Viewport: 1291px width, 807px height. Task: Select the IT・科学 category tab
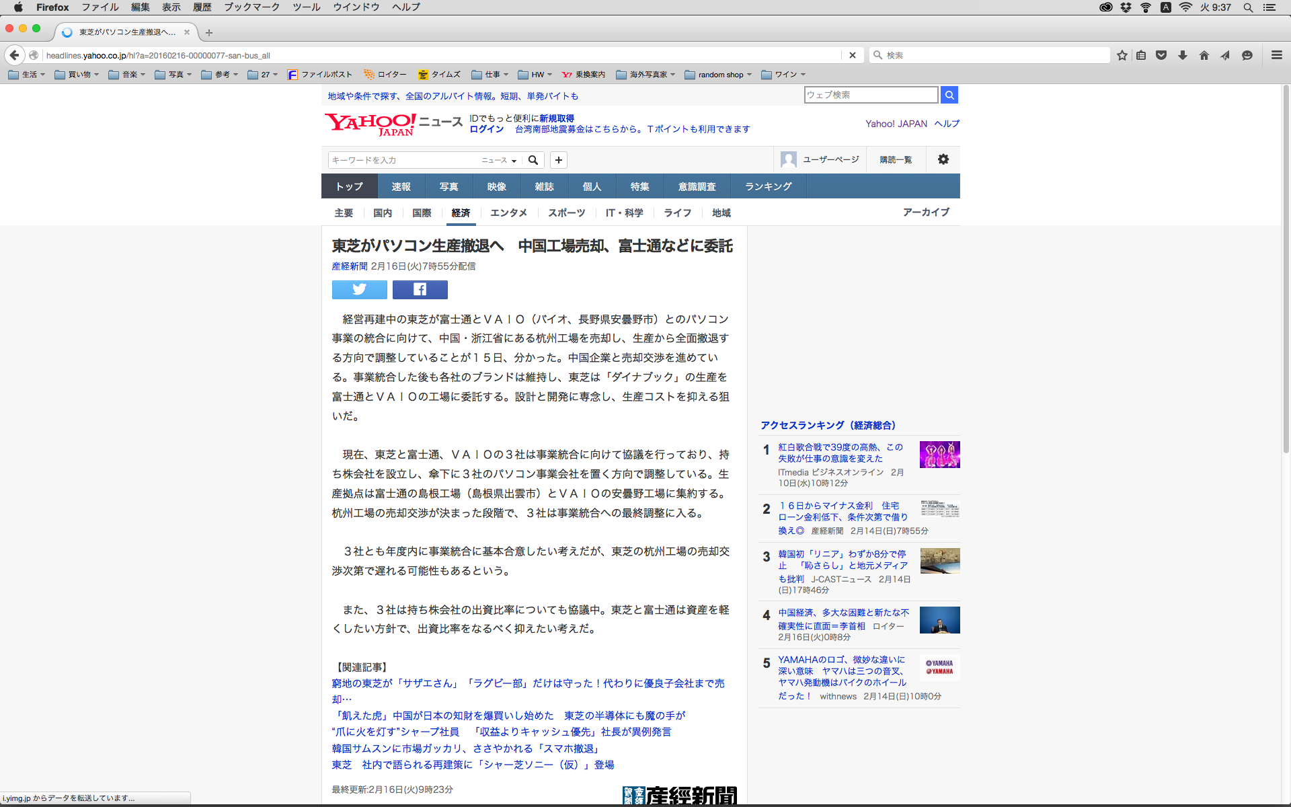point(624,213)
